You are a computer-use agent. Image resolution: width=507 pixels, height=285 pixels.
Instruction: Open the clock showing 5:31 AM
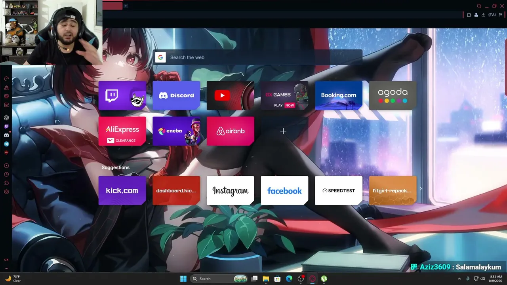pyautogui.click(x=496, y=279)
